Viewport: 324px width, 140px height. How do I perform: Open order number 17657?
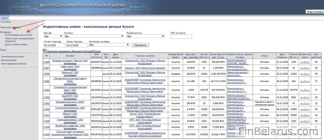pyautogui.click(x=46, y=68)
